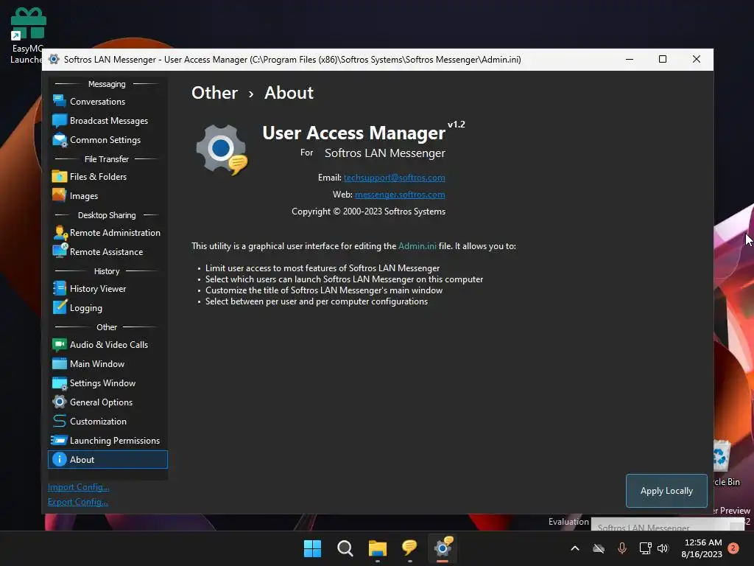The width and height of the screenshot is (754, 566).
Task: Click the Files & Folders folder icon
Action: point(59,177)
